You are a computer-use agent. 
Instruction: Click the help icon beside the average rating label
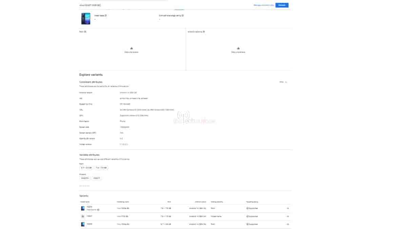(182, 15)
